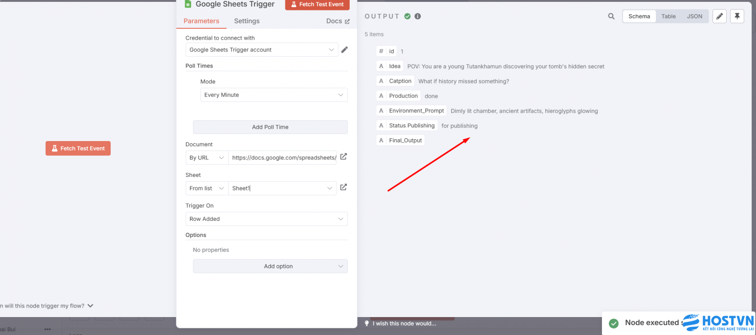Open output info icon

pyautogui.click(x=418, y=17)
